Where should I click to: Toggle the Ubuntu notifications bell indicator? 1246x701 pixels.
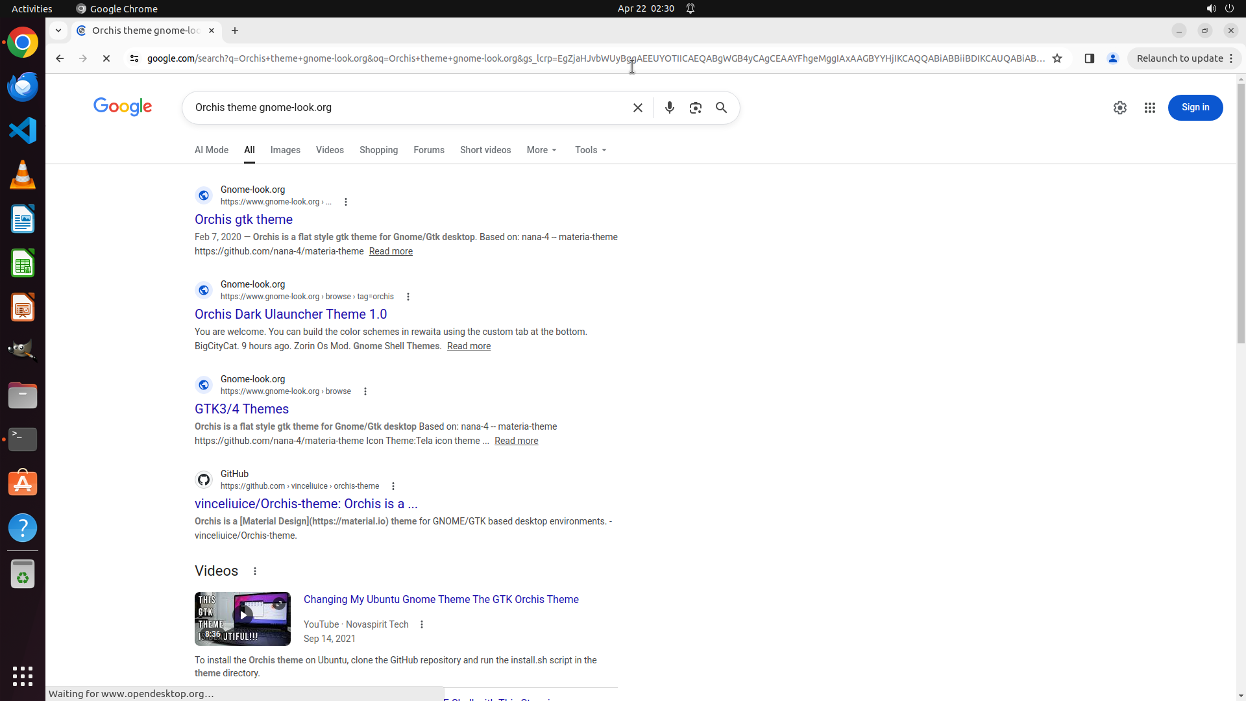coord(690,8)
